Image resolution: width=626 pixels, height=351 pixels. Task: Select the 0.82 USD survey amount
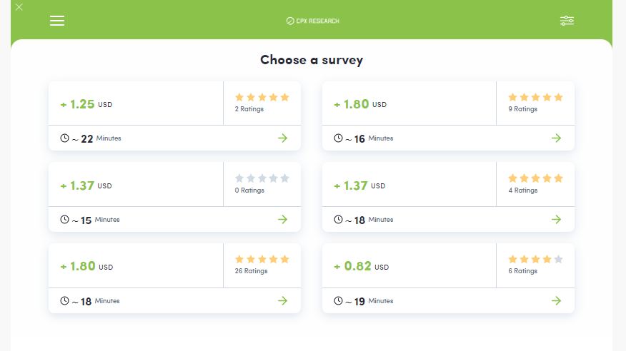(357, 267)
